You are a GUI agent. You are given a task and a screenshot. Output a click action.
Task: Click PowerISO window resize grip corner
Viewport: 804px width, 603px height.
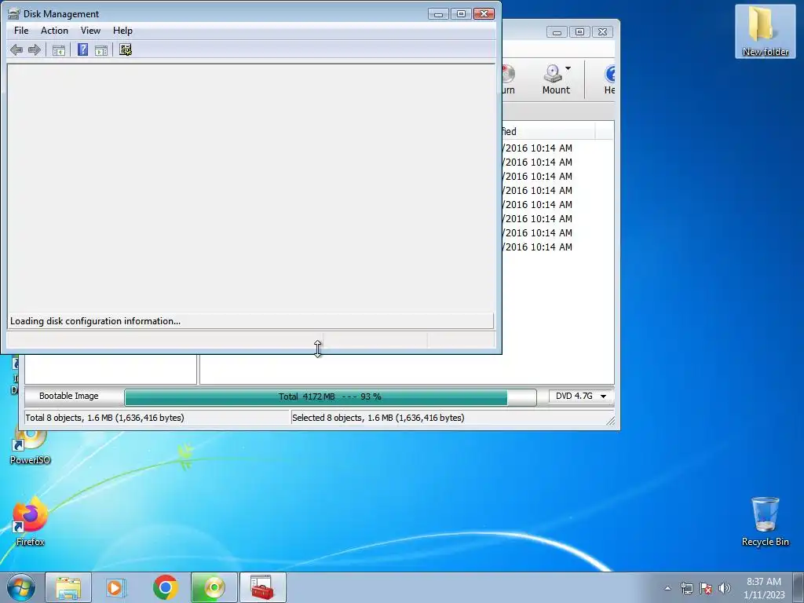610,421
